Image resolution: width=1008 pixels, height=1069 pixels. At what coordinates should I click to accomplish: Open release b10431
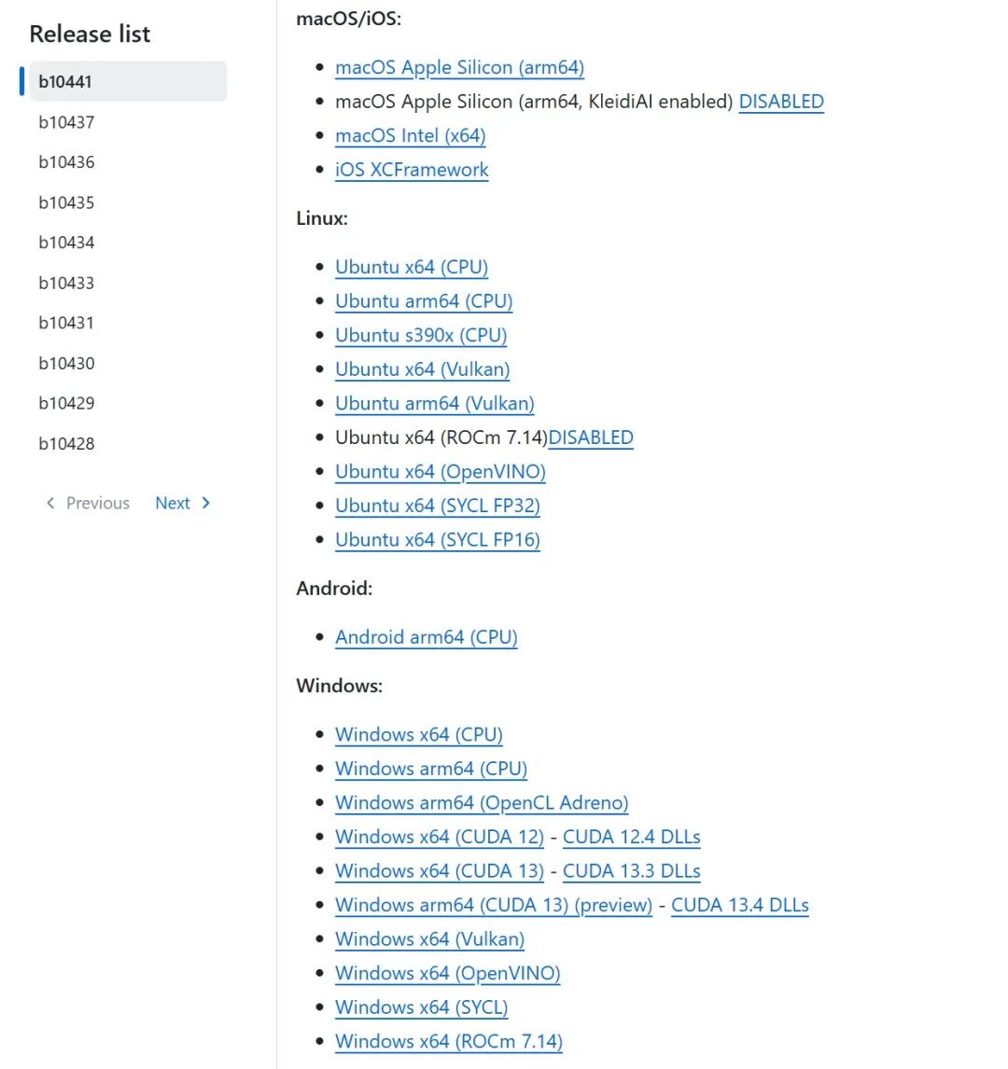pyautogui.click(x=66, y=323)
